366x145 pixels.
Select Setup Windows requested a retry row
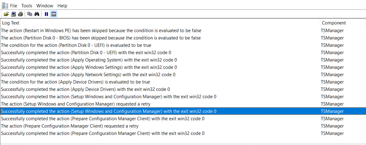[183, 104]
